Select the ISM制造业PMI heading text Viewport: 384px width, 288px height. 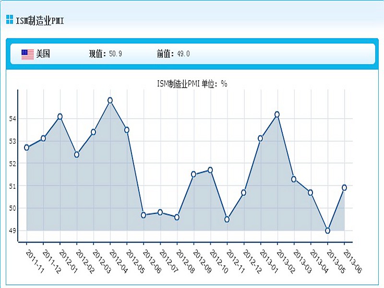[x=40, y=21]
